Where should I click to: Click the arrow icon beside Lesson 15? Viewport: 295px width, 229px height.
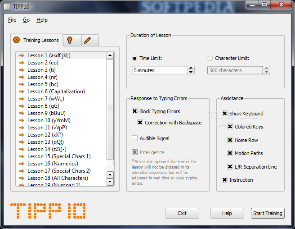tap(22, 156)
